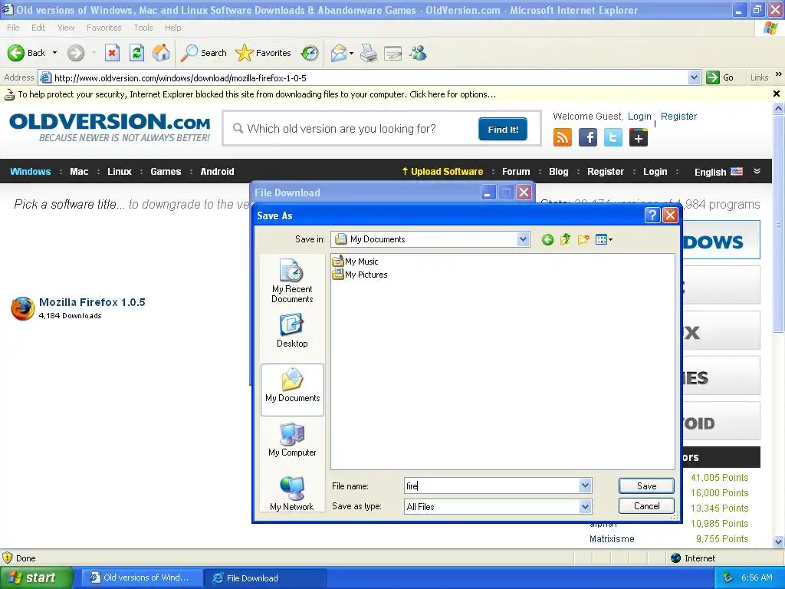The image size is (785, 589).
Task: Click the Forward arrow icon in IE toolbar
Action: pyautogui.click(x=76, y=53)
